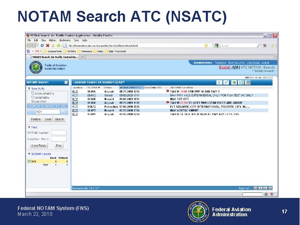This screenshot has width=300, height=225.
Task: Open the Edit menu
Action: pyautogui.click(x=36, y=40)
